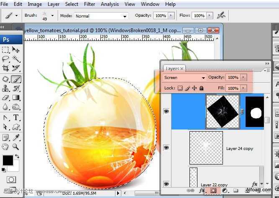Screen dimensions: 279x198
Task: Select the Pen tool
Action: coord(5,117)
